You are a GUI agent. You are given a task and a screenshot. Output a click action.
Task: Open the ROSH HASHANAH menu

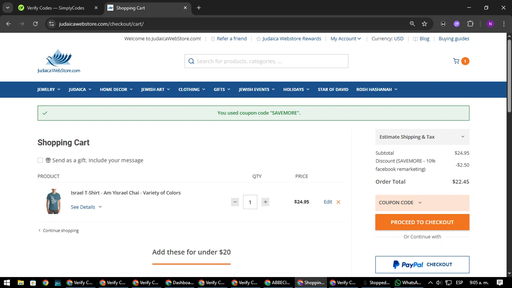[376, 90]
